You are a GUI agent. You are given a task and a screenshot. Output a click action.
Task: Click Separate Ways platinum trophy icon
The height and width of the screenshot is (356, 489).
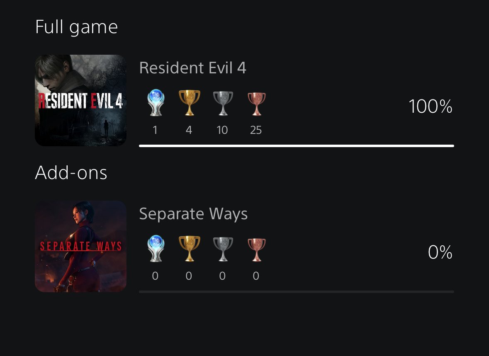click(156, 249)
